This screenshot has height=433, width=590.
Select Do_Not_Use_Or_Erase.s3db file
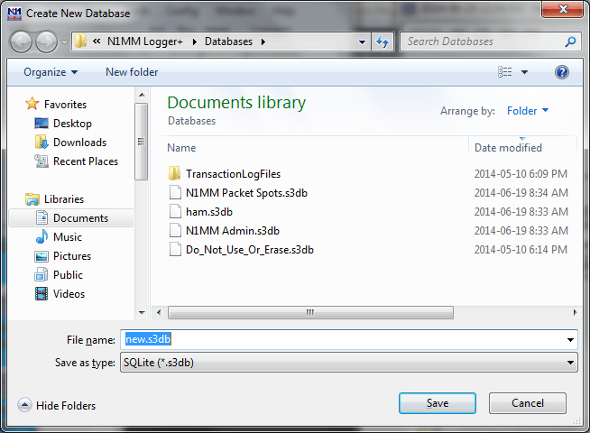point(250,250)
